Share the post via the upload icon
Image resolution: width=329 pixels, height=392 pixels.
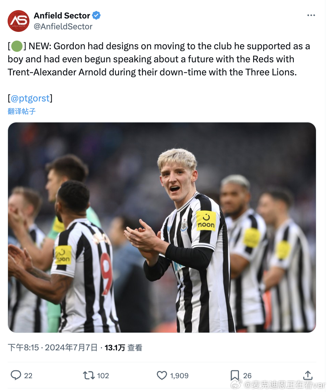(x=308, y=375)
